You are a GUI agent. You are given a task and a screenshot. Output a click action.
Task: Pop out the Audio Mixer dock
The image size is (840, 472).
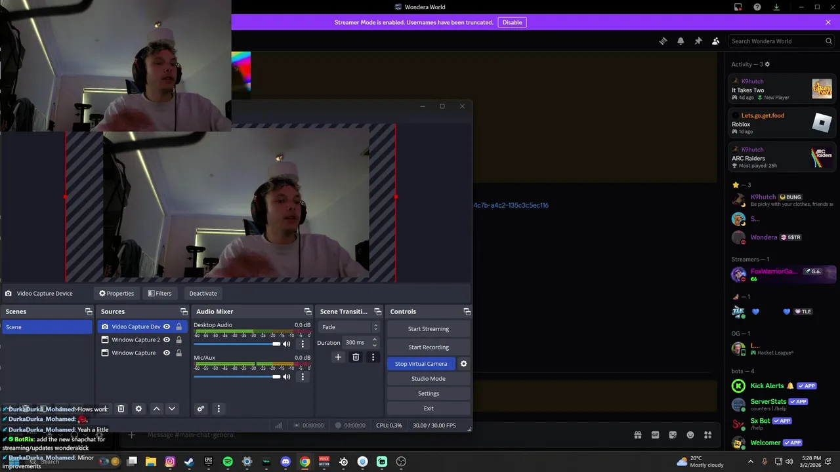tap(308, 311)
